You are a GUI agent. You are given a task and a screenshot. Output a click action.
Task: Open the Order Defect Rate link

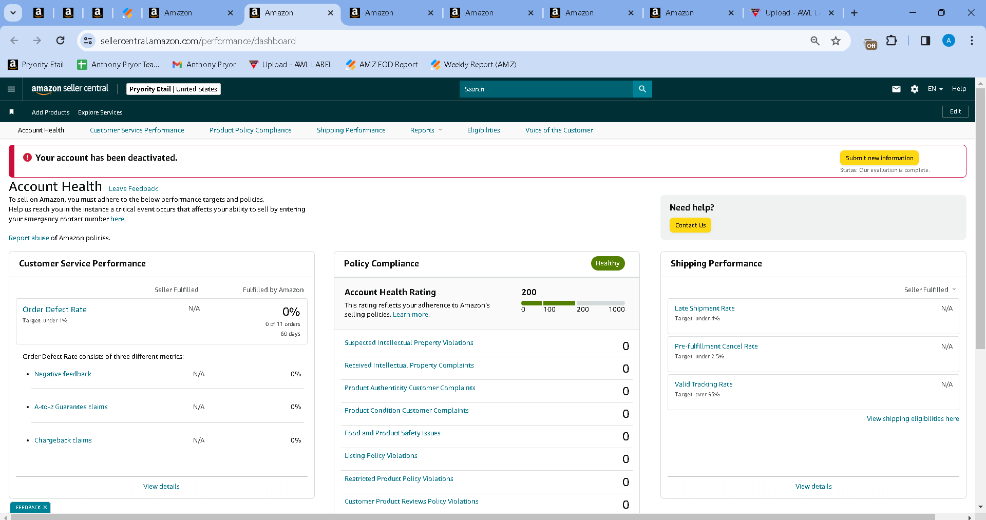[x=54, y=310]
